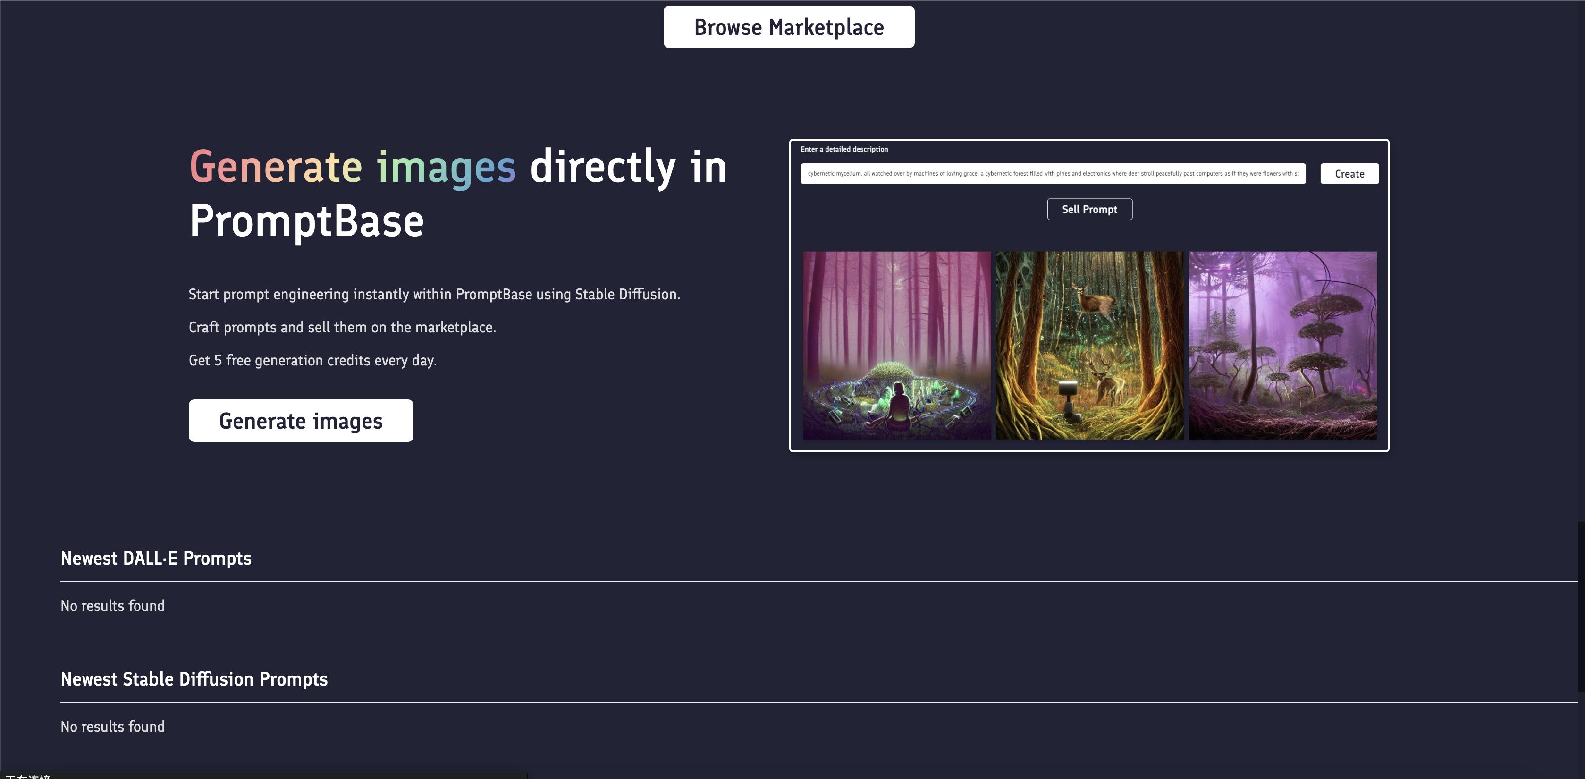Click the browser status bar at bottom-left
Image resolution: width=1585 pixels, height=779 pixels.
click(263, 775)
